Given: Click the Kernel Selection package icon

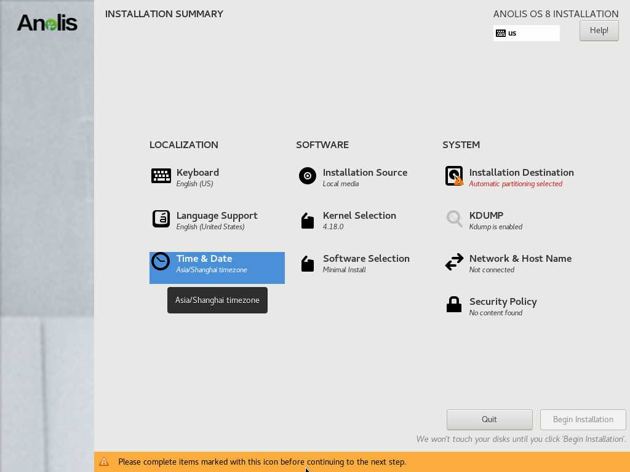Looking at the screenshot, I should (308, 221).
